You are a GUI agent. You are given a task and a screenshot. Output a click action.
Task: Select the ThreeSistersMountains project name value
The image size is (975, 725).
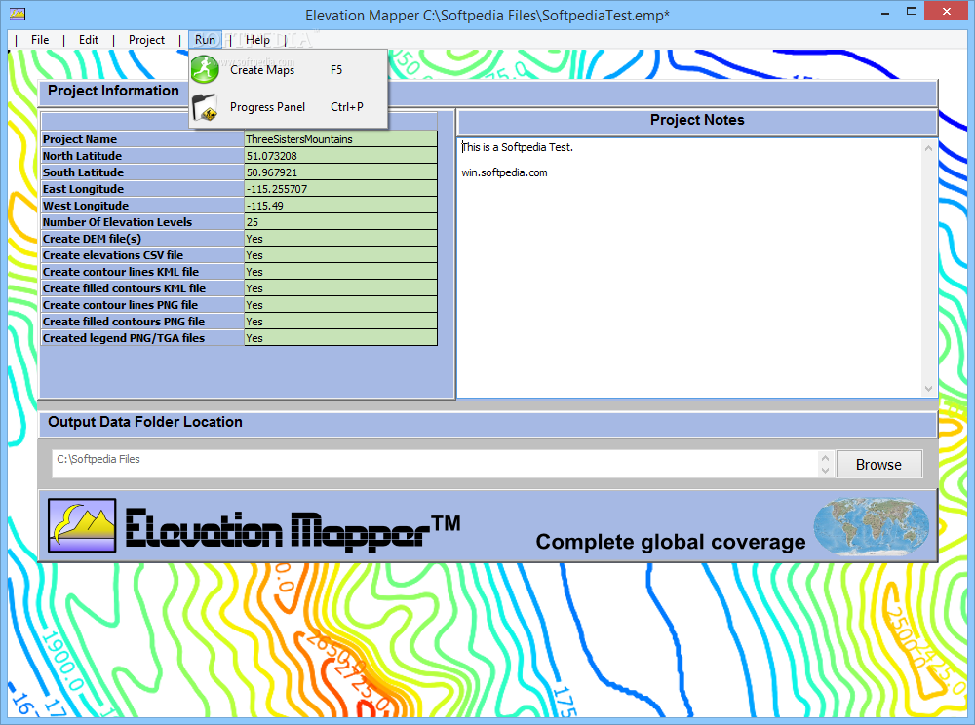click(x=340, y=139)
